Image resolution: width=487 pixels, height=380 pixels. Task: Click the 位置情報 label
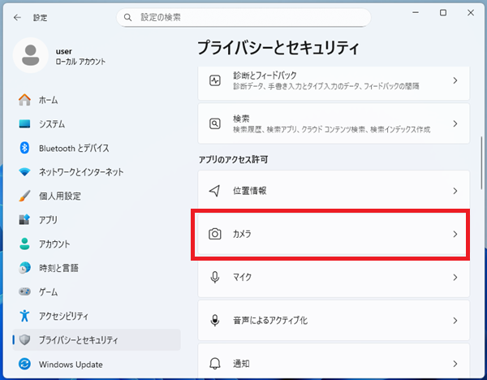pyautogui.click(x=250, y=191)
